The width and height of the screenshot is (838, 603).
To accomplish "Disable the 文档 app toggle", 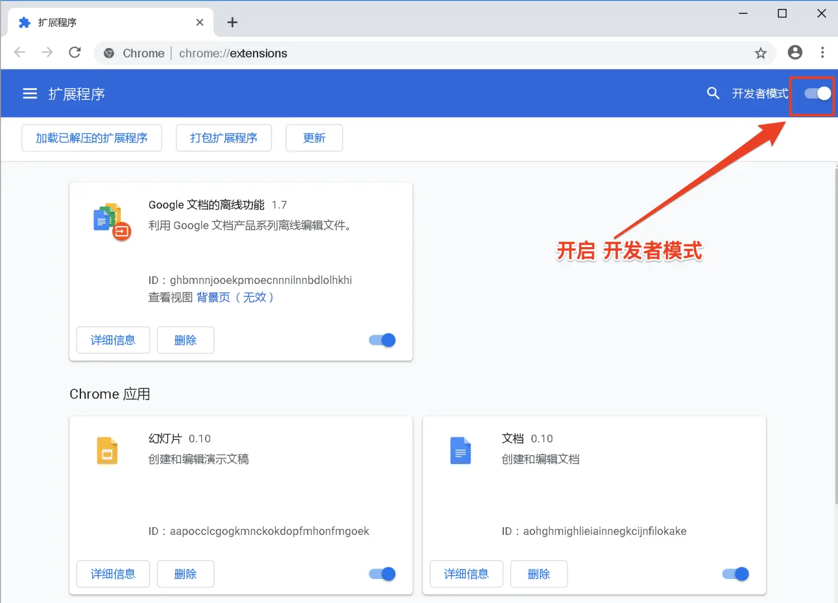I will point(735,574).
